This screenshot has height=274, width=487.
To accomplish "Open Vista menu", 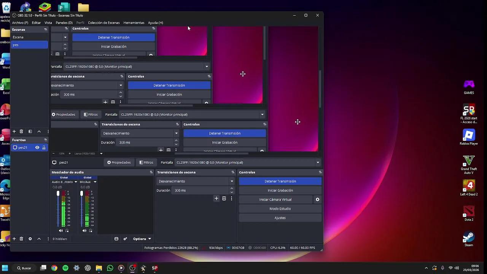I will point(48,22).
